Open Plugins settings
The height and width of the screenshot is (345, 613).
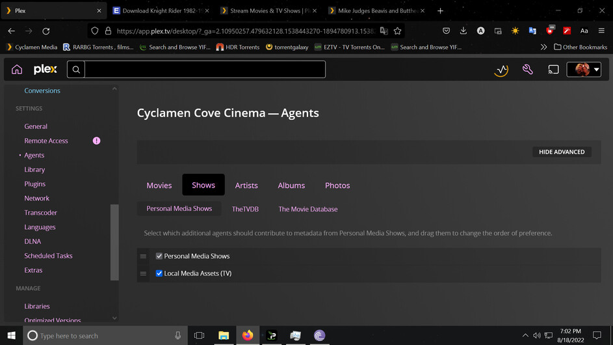pos(35,184)
